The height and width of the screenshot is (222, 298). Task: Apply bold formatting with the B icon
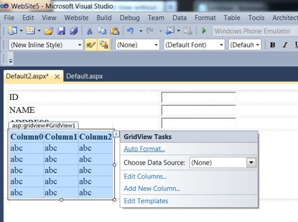[x=273, y=45]
